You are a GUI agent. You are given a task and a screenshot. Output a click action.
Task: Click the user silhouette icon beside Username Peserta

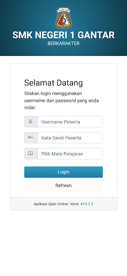[x=30, y=121]
